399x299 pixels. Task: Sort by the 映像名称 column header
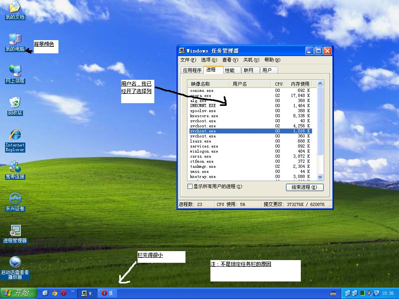coord(208,84)
